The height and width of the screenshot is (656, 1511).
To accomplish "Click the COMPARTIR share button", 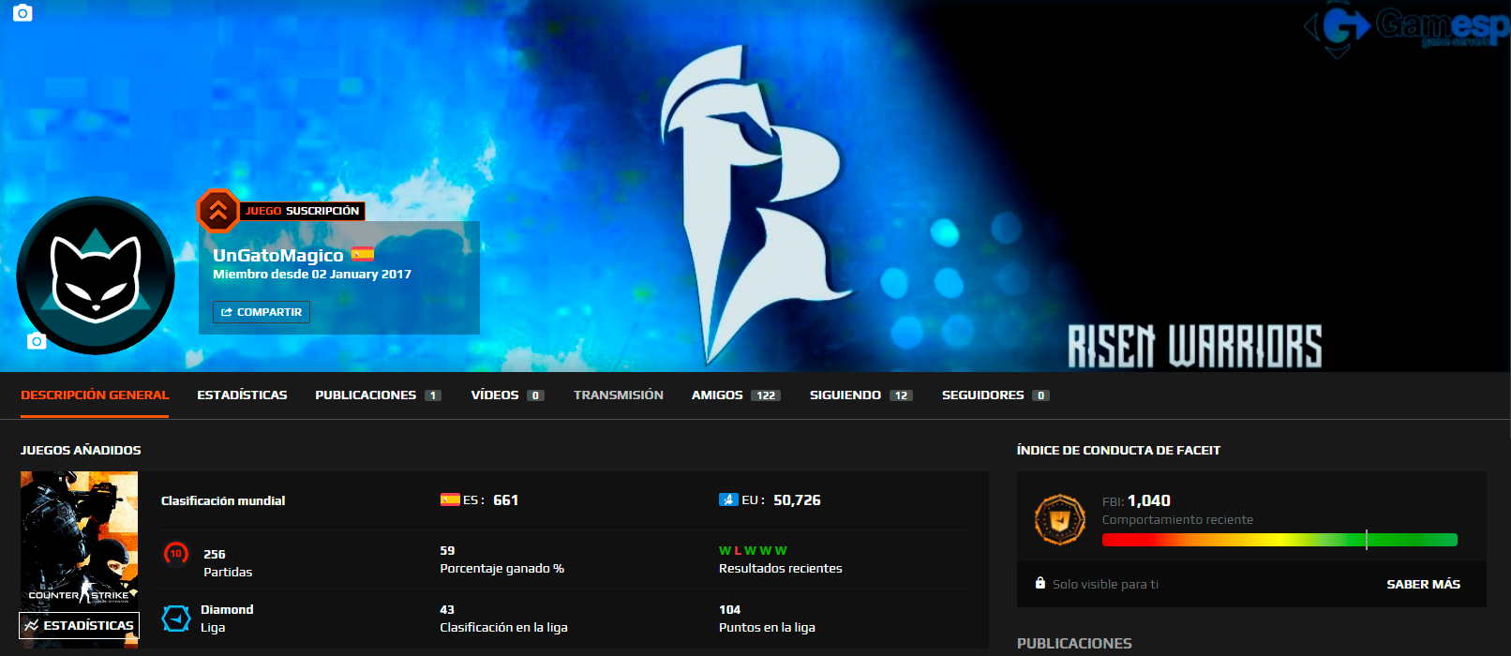I will (262, 312).
